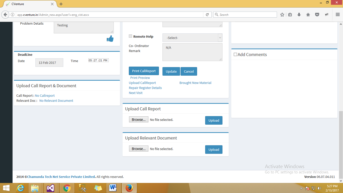The width and height of the screenshot is (343, 193).
Task: Open the Chamunda Tech Net Service footer link
Action: click(x=61, y=177)
